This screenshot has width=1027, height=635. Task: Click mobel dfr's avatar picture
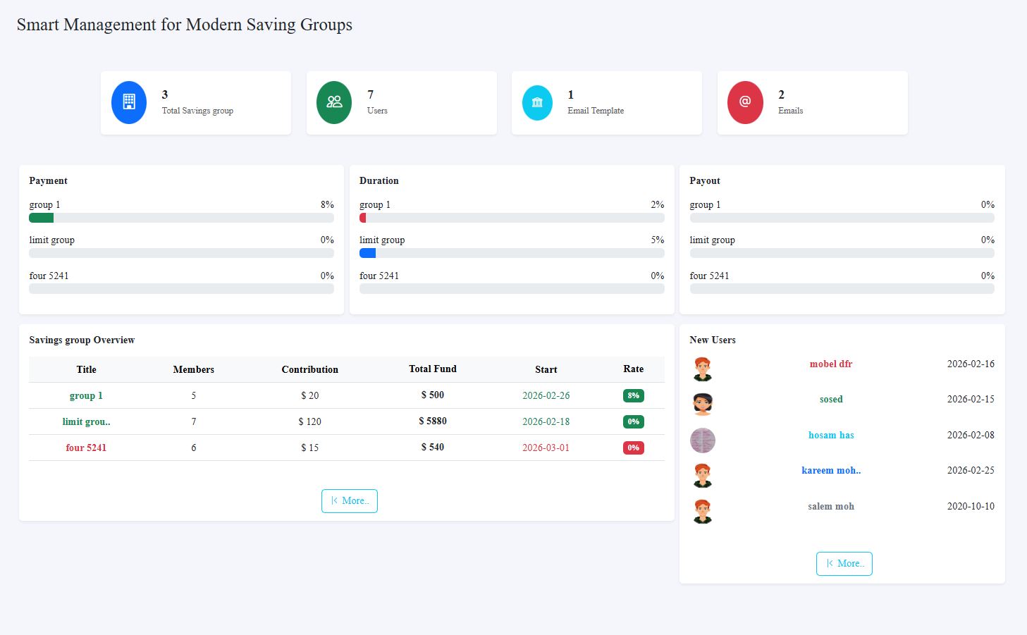(702, 368)
